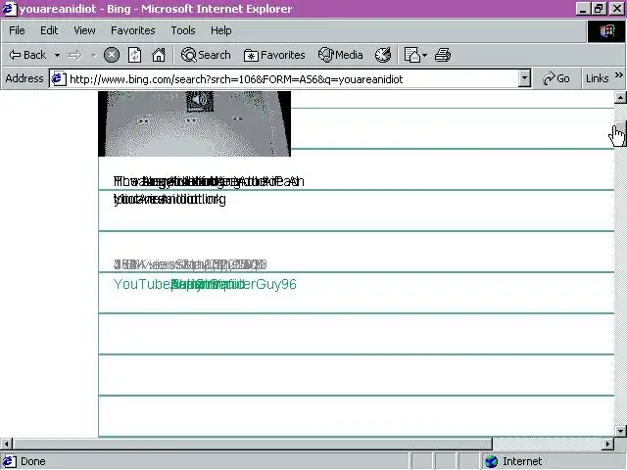The width and height of the screenshot is (627, 470).
Task: Open the Back history dropdown arrow
Action: click(x=57, y=55)
